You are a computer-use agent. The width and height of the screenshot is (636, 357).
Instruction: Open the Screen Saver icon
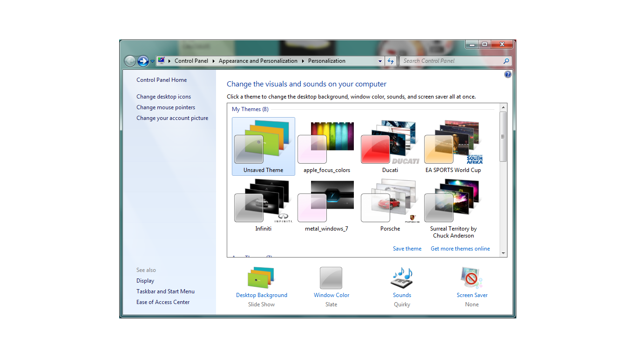click(x=472, y=278)
